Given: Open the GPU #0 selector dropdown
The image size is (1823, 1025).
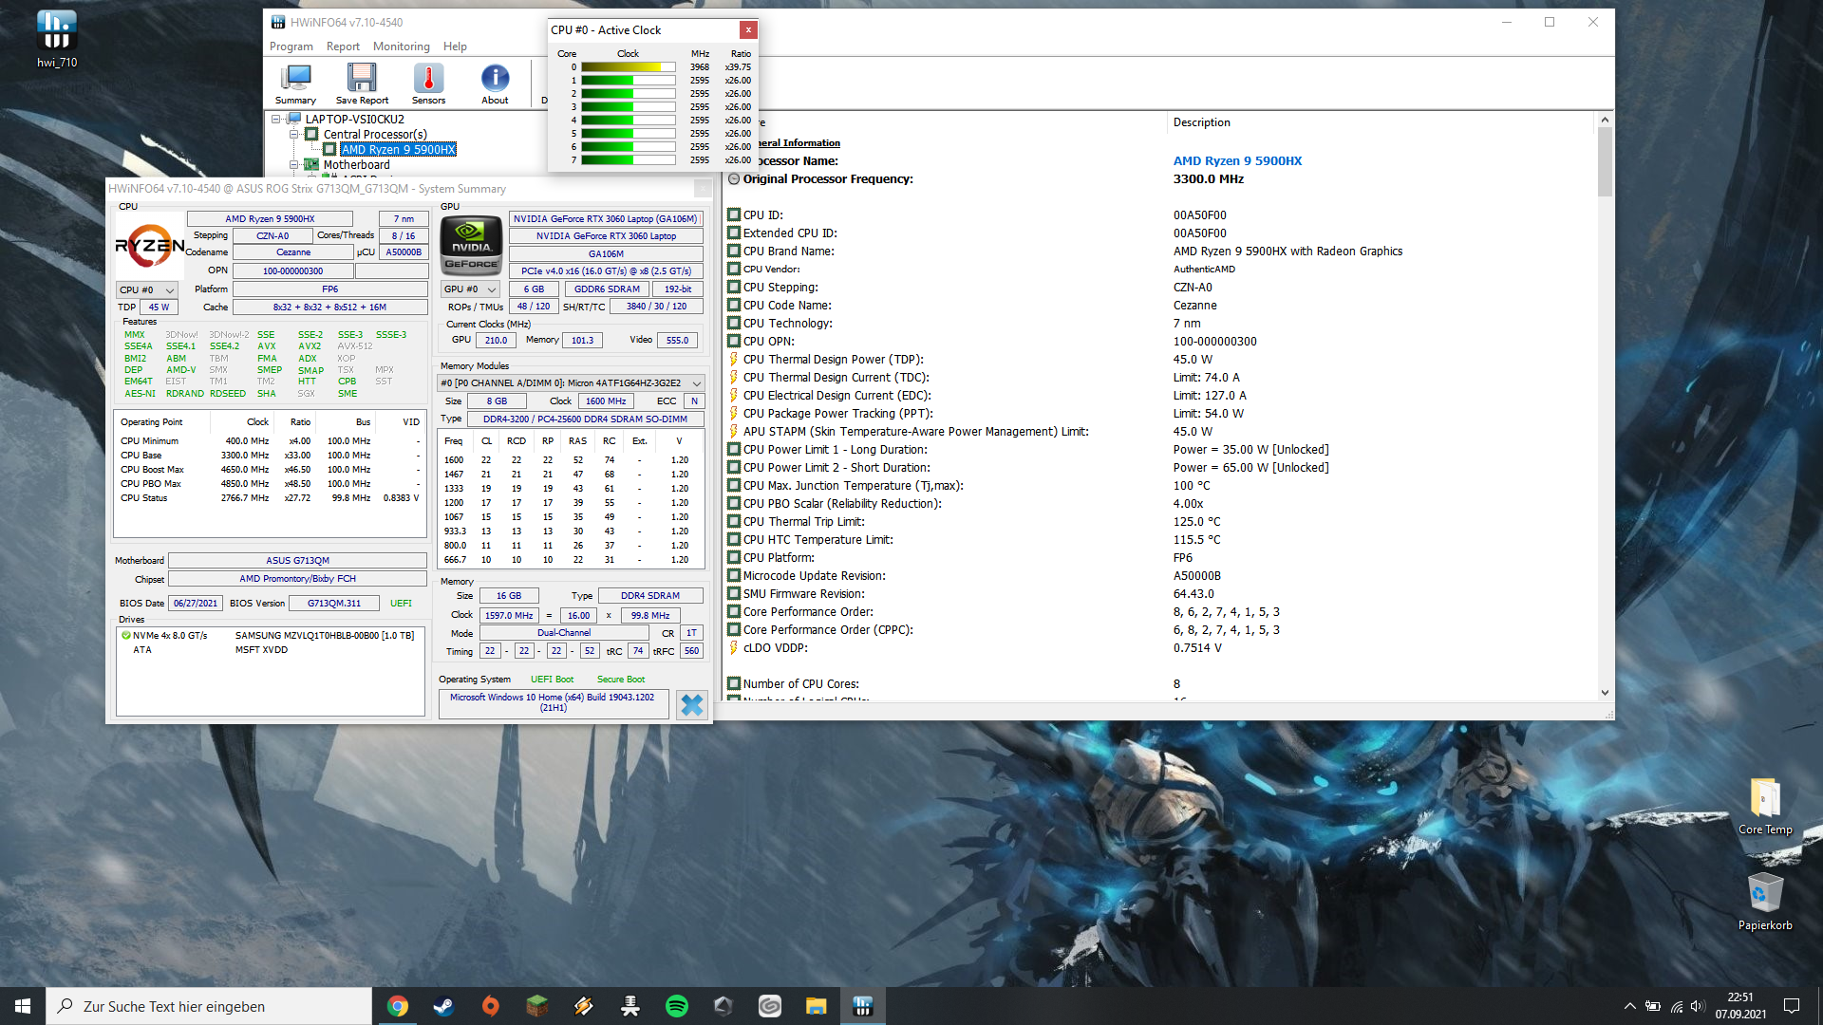Looking at the screenshot, I should [471, 289].
